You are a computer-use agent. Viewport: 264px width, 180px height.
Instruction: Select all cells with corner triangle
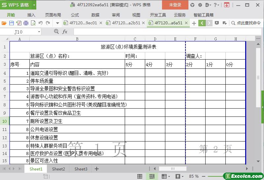pos(7,39)
